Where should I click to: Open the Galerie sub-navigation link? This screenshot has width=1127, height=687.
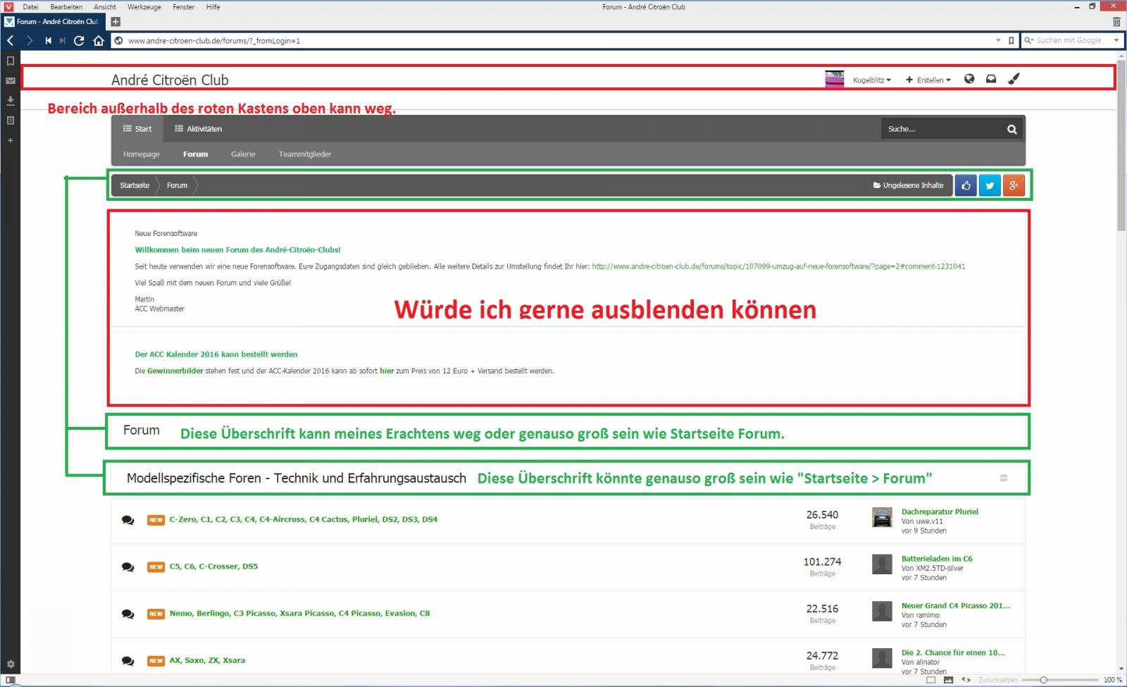tap(243, 154)
